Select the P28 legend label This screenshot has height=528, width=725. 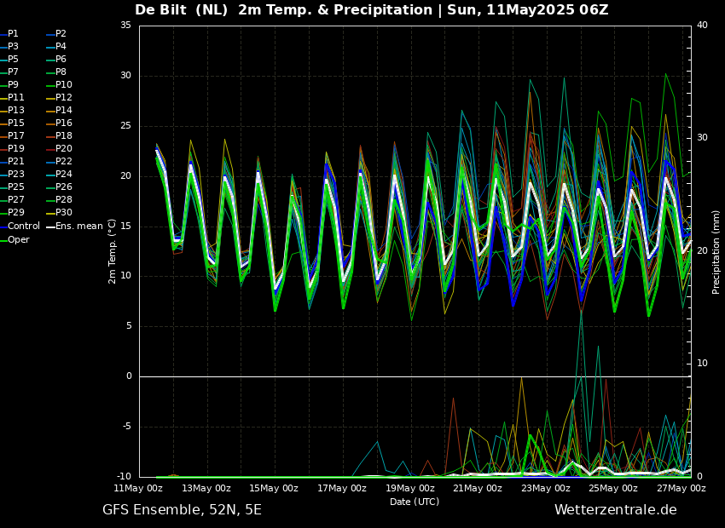pyautogui.click(x=64, y=200)
